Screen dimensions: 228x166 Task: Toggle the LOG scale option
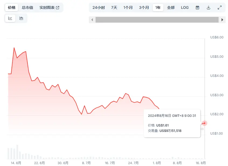[185, 8]
